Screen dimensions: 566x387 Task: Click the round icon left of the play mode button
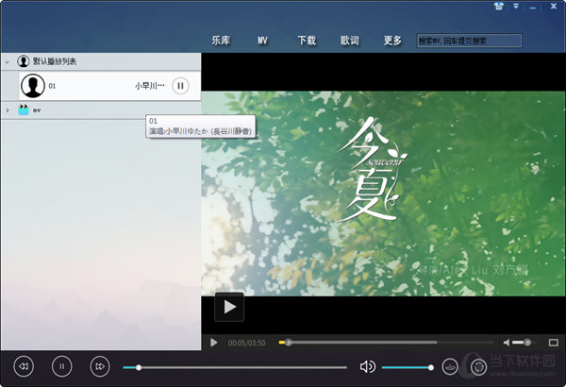coord(450,367)
